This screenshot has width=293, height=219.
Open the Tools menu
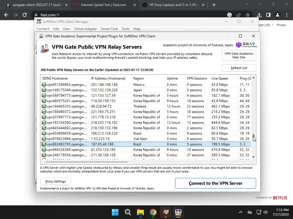point(125,29)
